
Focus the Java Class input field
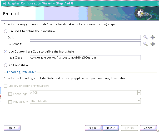pyautogui.click(x=85, y=58)
